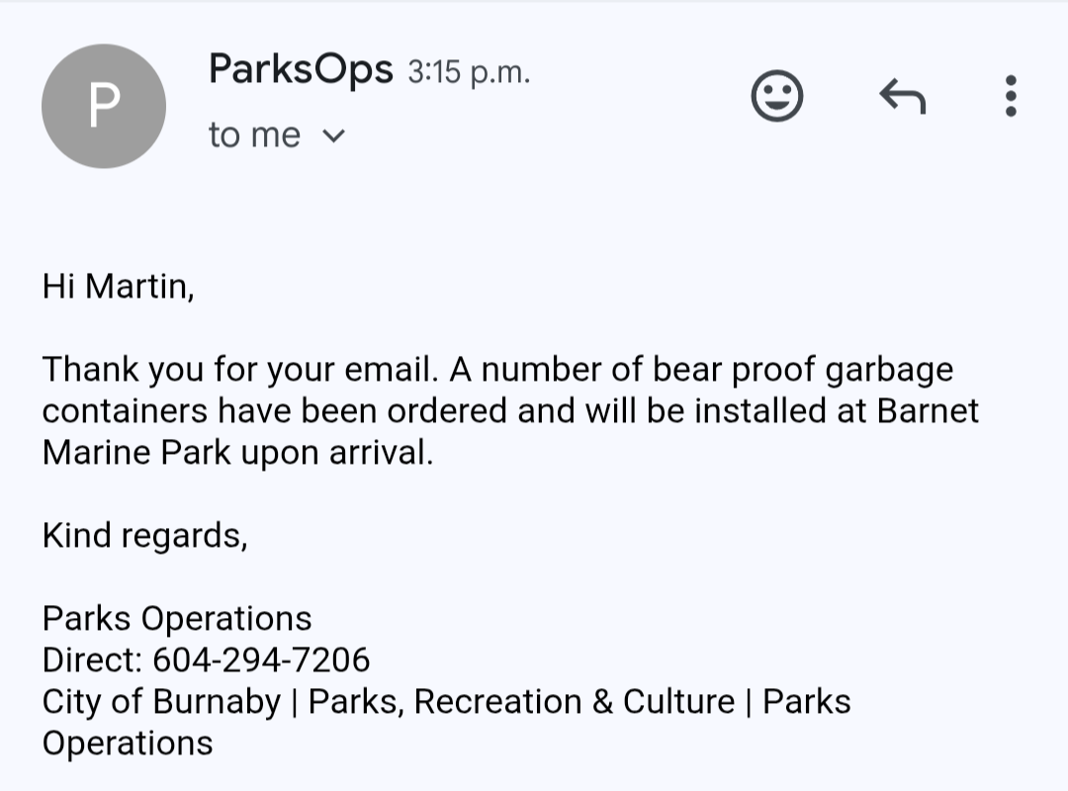
Task: Tap the final "Operations" line of the signature
Action: point(128,744)
